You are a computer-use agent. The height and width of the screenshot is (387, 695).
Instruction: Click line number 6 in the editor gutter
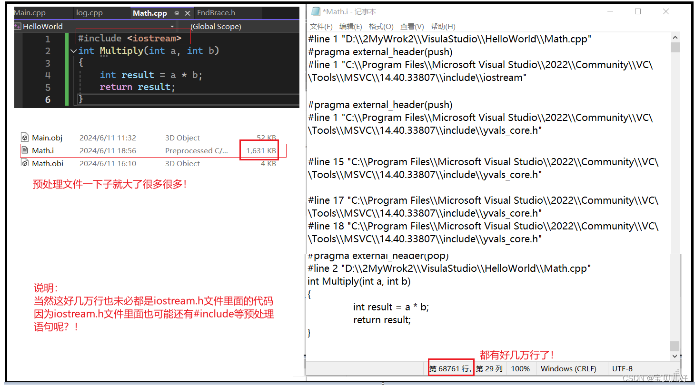(48, 99)
